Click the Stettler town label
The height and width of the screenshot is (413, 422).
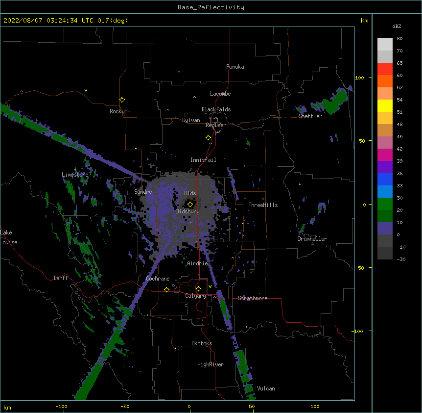click(x=310, y=116)
